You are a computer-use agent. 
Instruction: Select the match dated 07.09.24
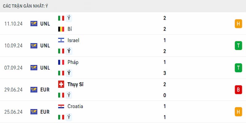[123, 68]
